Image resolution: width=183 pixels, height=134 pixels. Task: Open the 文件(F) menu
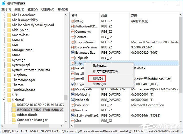(x=6, y=9)
